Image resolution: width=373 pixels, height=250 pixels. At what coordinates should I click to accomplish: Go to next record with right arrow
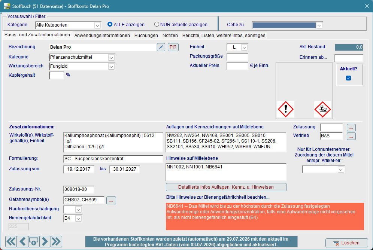pyautogui.click(x=45, y=242)
